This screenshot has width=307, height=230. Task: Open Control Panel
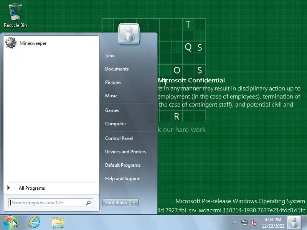119,138
